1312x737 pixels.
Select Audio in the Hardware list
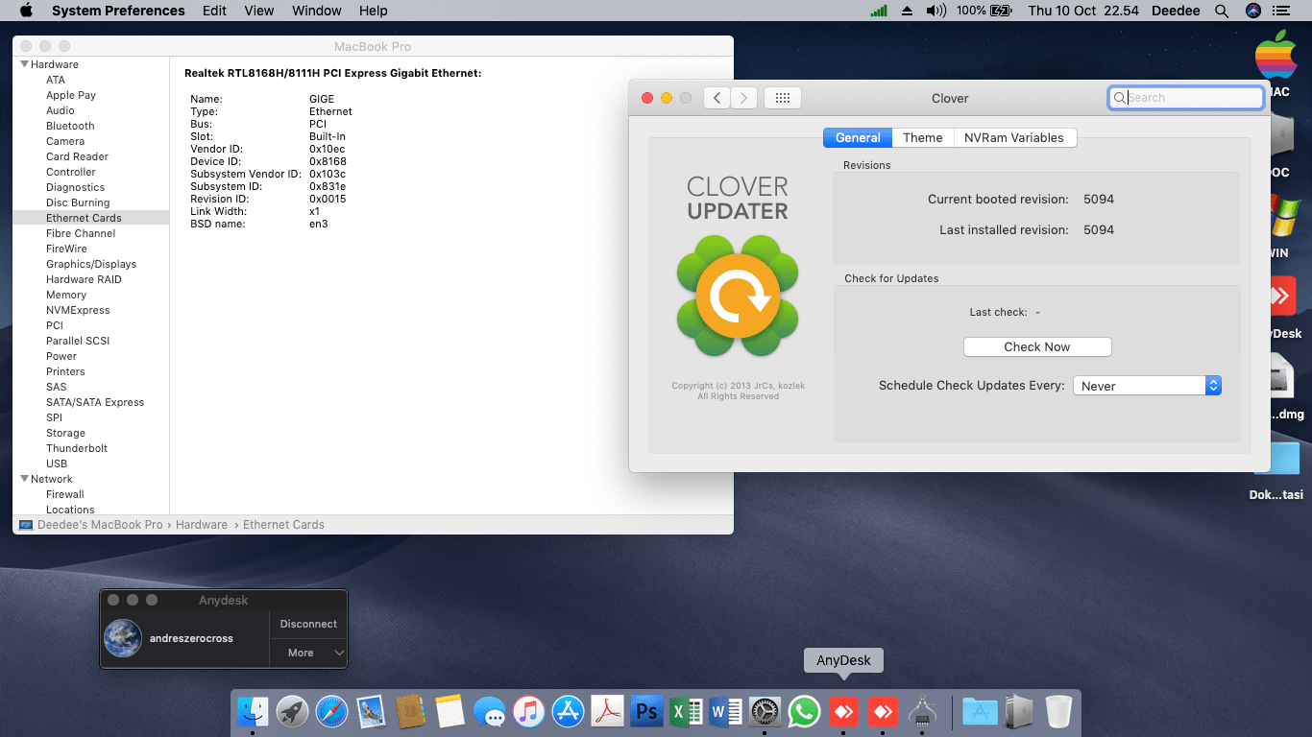point(61,110)
